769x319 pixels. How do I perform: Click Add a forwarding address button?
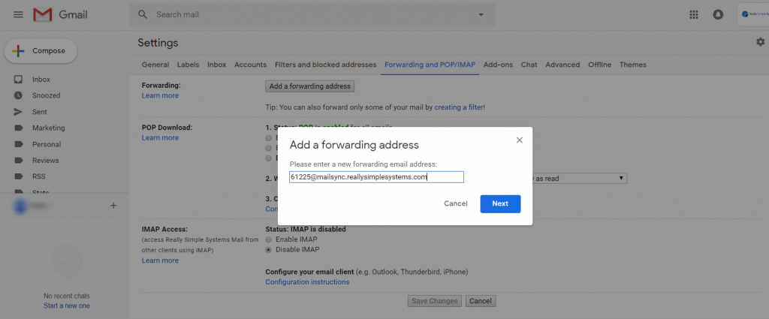310,86
